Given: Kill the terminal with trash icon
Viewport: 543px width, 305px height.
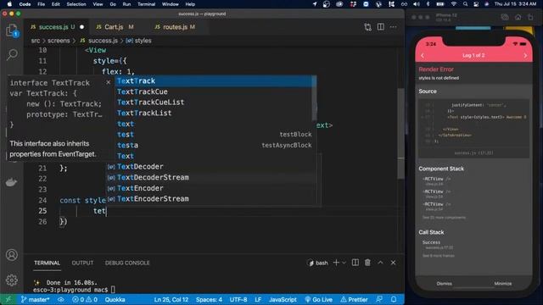Looking at the screenshot, I should pyautogui.click(x=367, y=263).
